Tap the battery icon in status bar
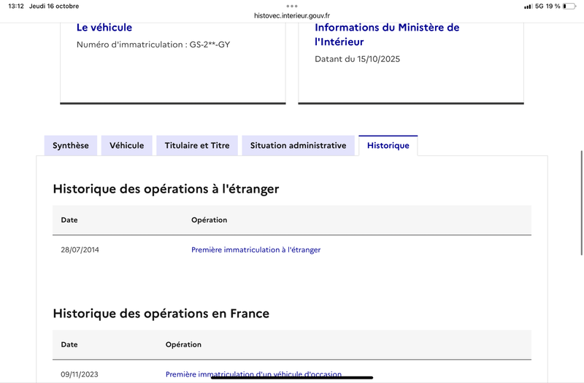The height and width of the screenshot is (383, 584). point(570,6)
